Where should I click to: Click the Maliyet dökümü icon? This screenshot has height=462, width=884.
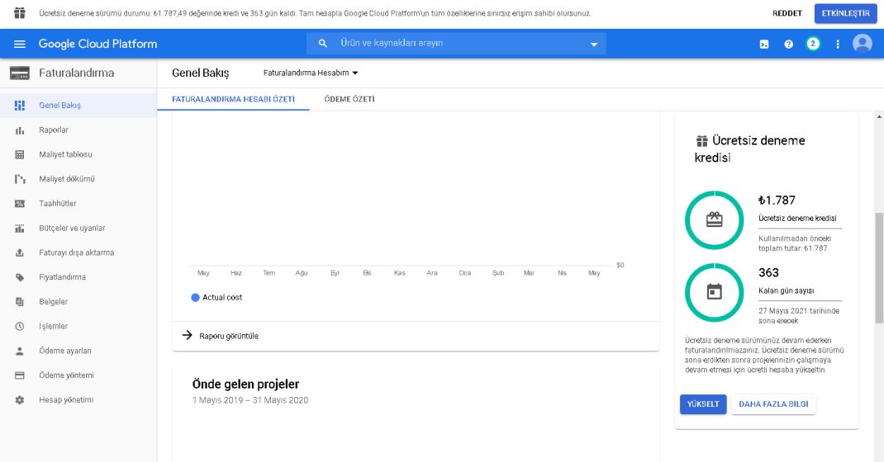coord(20,179)
